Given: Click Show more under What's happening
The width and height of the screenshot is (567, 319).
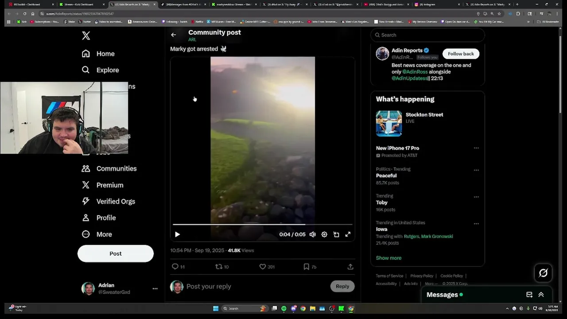Looking at the screenshot, I should pos(388,258).
